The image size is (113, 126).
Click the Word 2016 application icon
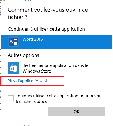13,42
